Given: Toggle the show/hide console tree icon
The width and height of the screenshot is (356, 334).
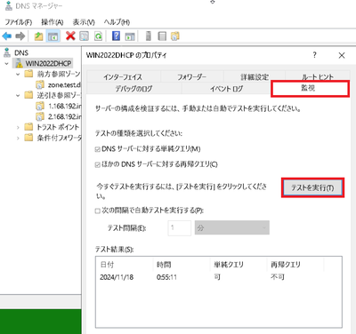Looking at the screenshot, I should coord(53,36).
